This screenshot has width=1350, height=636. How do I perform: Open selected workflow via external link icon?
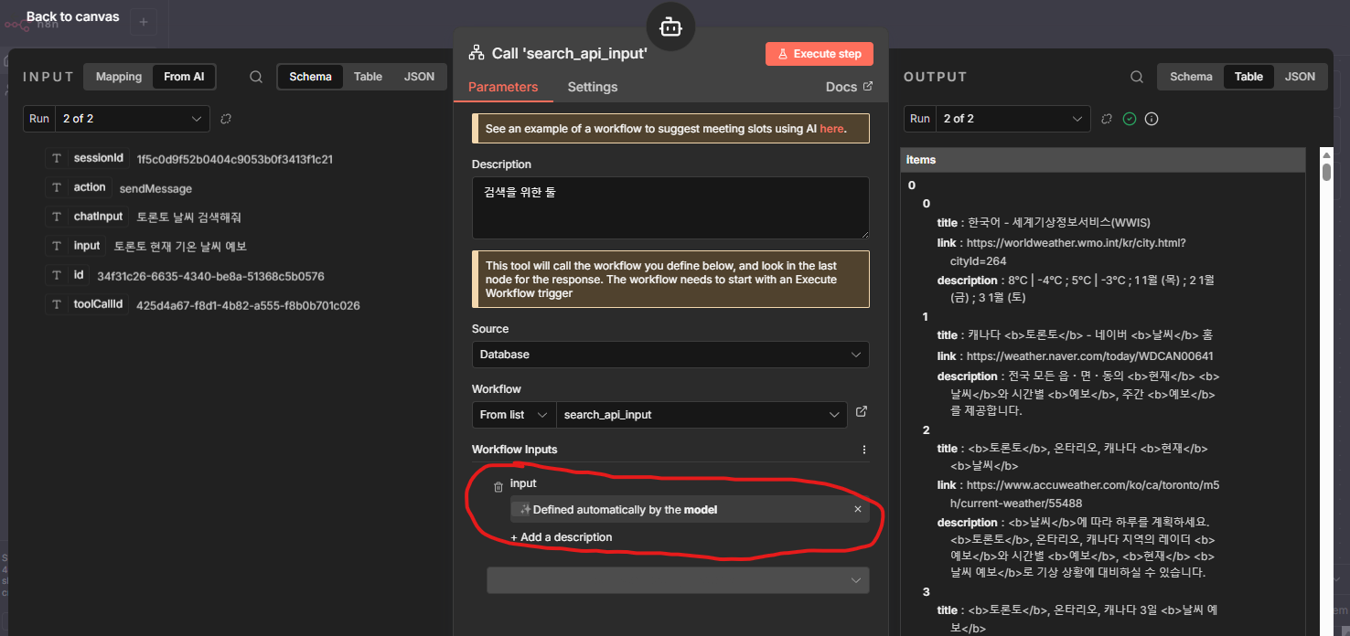point(861,412)
